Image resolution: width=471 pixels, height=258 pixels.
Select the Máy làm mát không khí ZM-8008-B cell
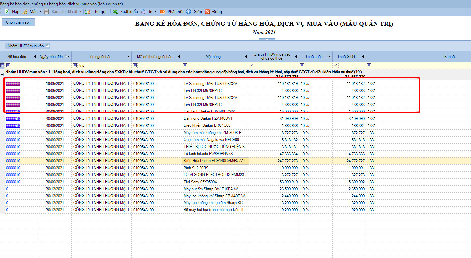tap(215, 133)
